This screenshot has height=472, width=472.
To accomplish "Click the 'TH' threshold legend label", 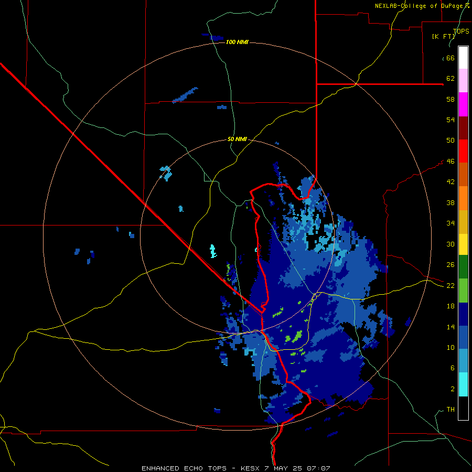I will (450, 410).
